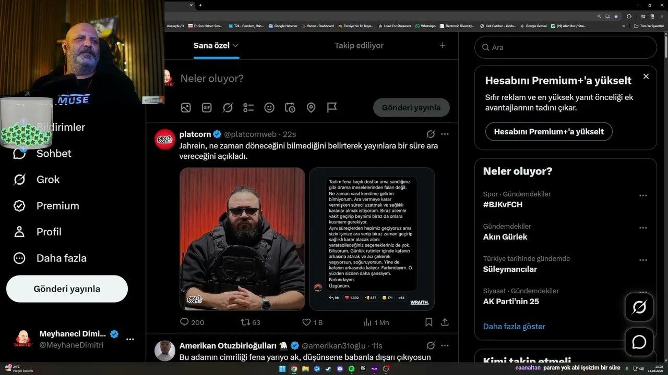Switch to Takip ediliyor tab
Screen dimensions: 668x375
[359, 45]
